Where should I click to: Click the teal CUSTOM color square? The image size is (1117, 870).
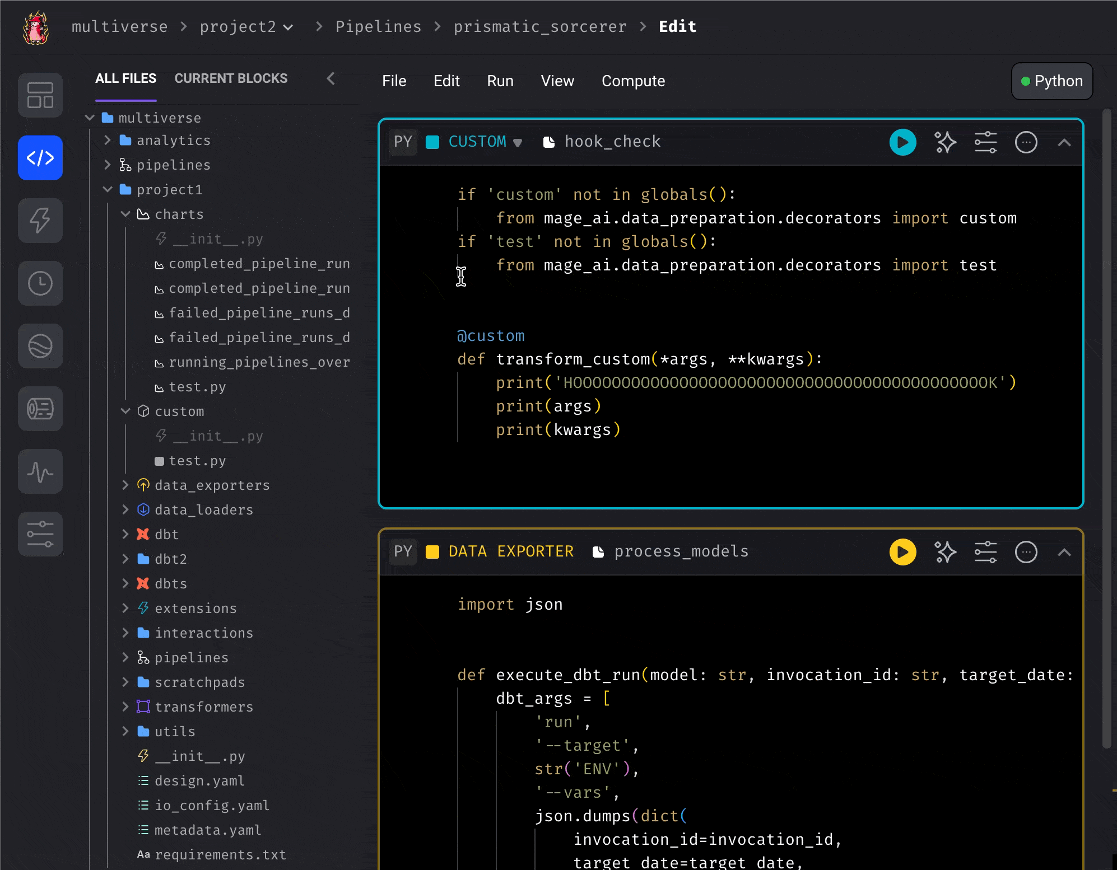(432, 142)
